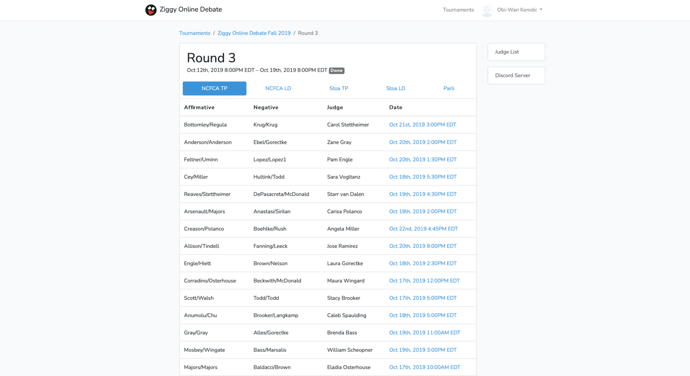Click the Done status badge

tap(336, 71)
